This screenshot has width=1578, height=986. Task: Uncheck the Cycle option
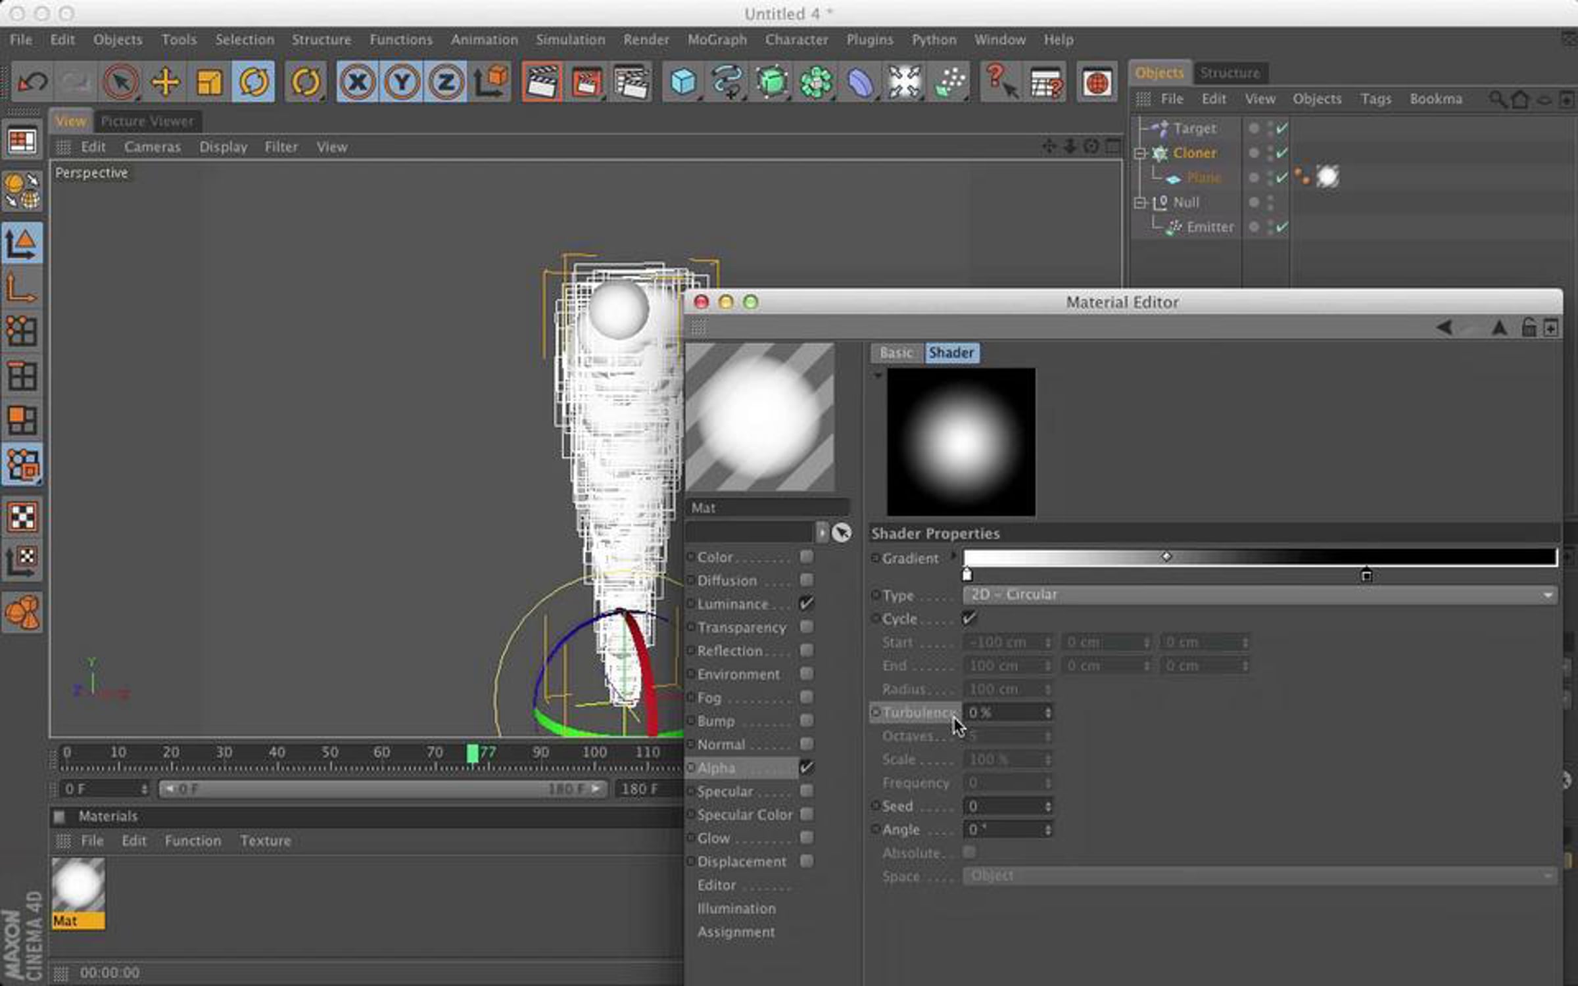[x=969, y=618]
